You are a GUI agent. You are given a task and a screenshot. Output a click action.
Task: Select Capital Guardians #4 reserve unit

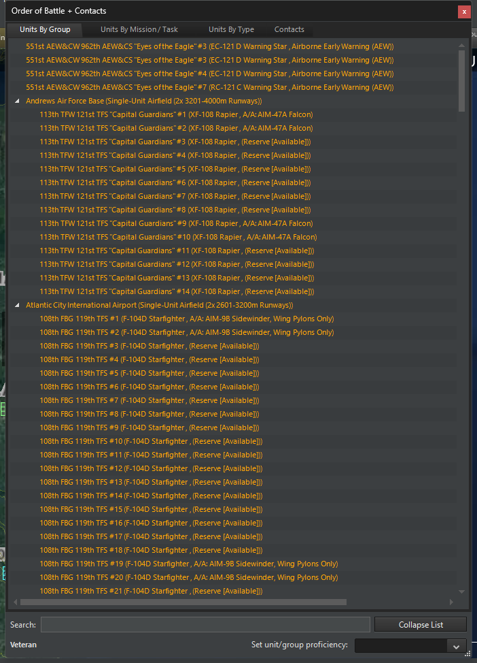175,155
